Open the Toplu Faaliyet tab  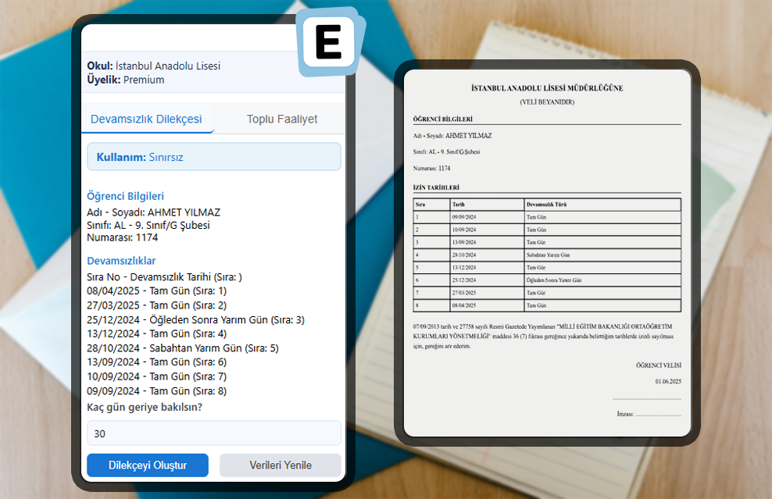281,119
